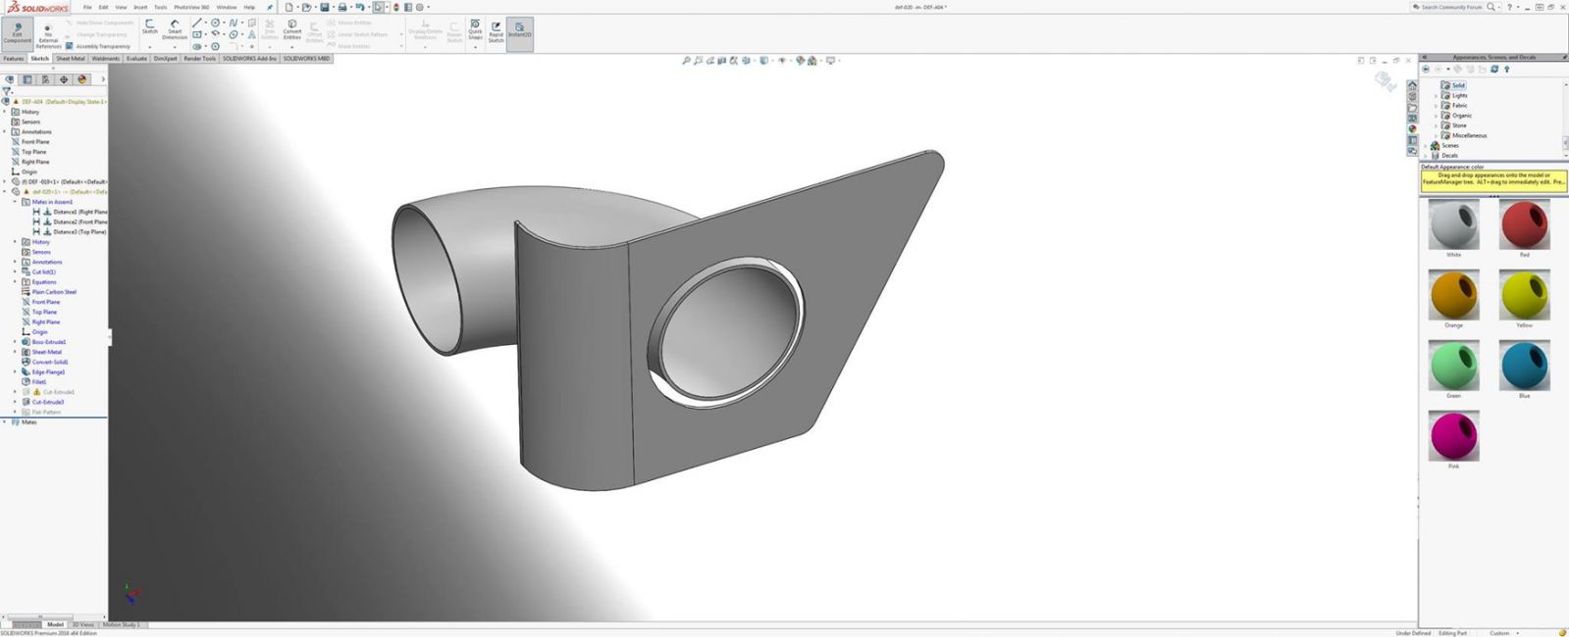The height and width of the screenshot is (637, 1569).
Task: Select No External References tool
Action: pyautogui.click(x=48, y=35)
